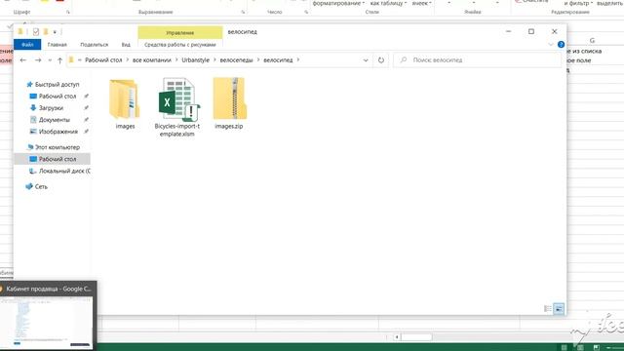The width and height of the screenshot is (624, 351).
Task: Expand recent locations dropdown arrow
Action: tap(50, 60)
